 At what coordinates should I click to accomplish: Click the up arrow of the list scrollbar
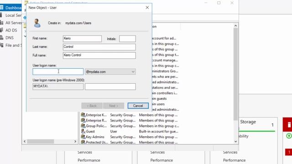coord(235,26)
